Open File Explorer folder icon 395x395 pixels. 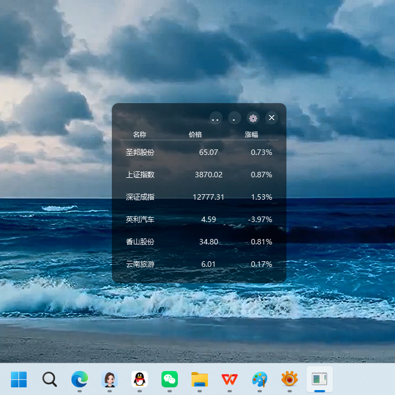tap(200, 379)
